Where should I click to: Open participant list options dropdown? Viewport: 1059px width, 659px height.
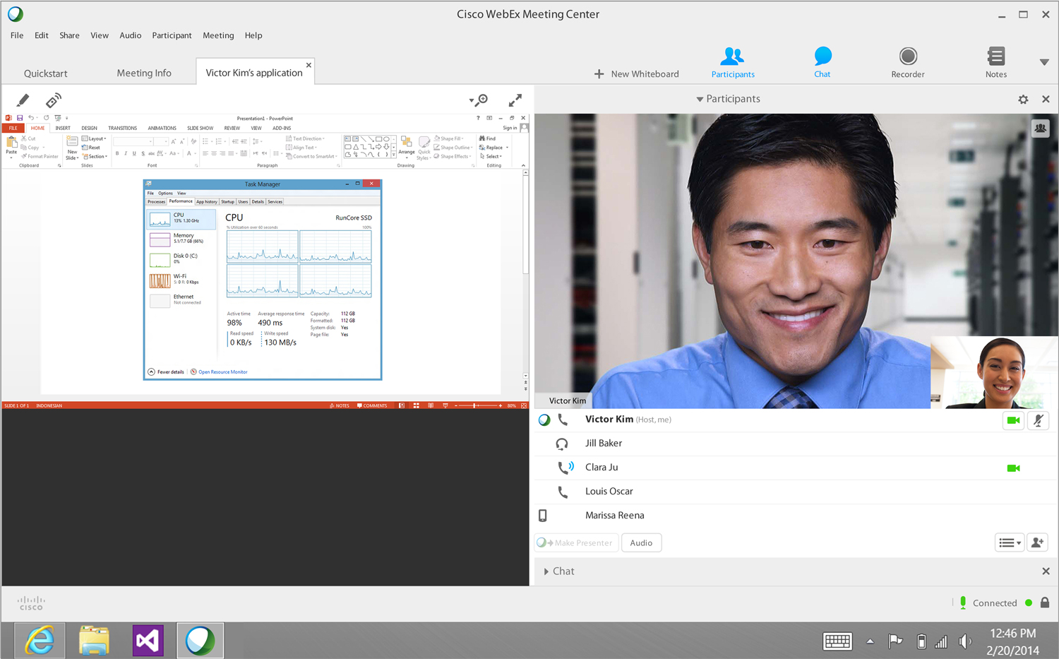(x=1010, y=542)
